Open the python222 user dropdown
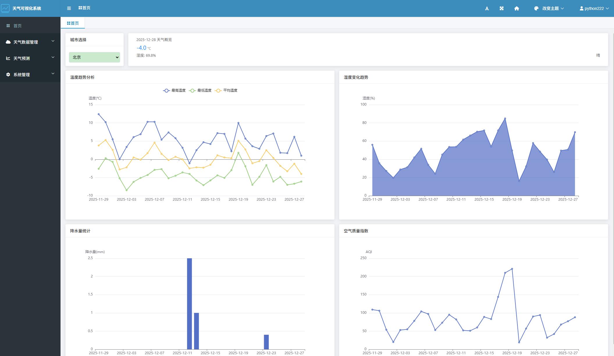Screen dimensions: 614x356 click(x=594, y=8)
